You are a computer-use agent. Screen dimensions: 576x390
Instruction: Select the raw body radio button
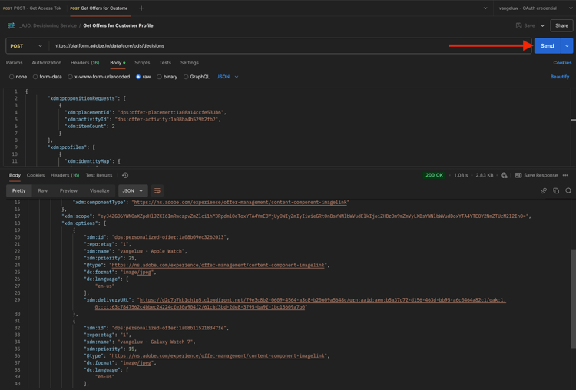pos(138,77)
